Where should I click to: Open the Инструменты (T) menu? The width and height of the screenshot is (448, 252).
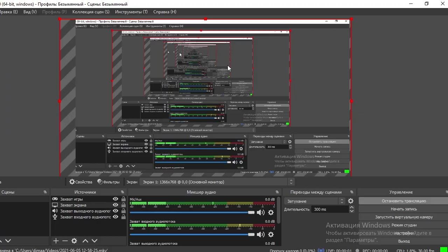point(131,12)
